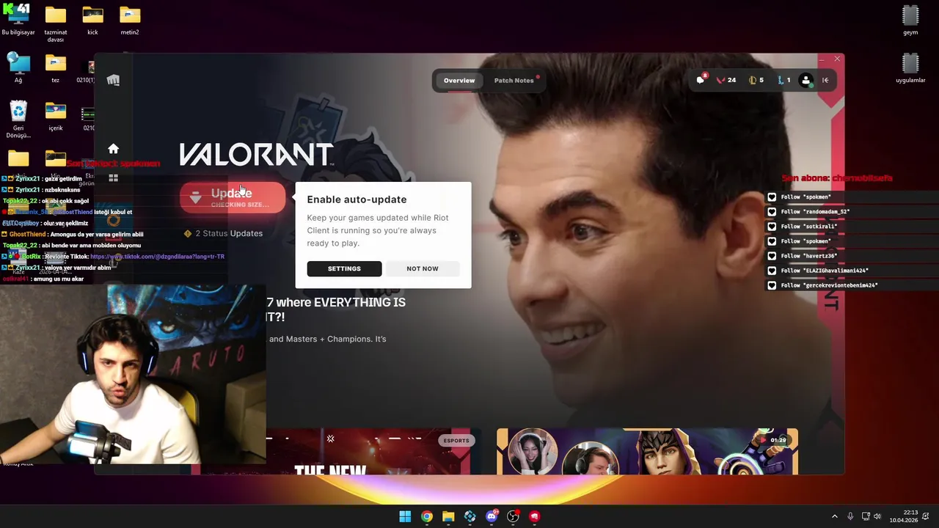The image size is (939, 528).
Task: Click SETTINGS in the auto-update popup
Action: coord(344,268)
